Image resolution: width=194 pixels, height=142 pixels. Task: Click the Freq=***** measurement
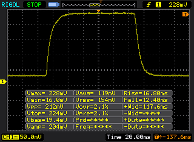click(93, 126)
